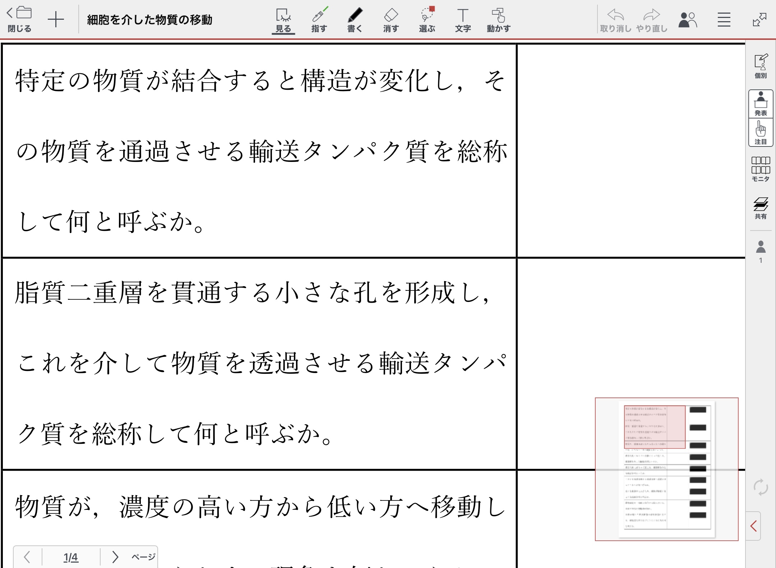Select the 動かす move tool
The width and height of the screenshot is (776, 568).
point(499,20)
